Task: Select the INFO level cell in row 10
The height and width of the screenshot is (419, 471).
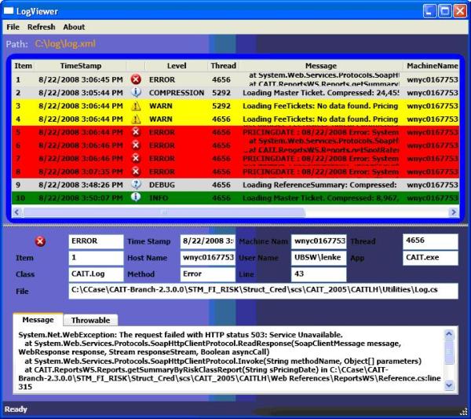Action: pyautogui.click(x=159, y=198)
